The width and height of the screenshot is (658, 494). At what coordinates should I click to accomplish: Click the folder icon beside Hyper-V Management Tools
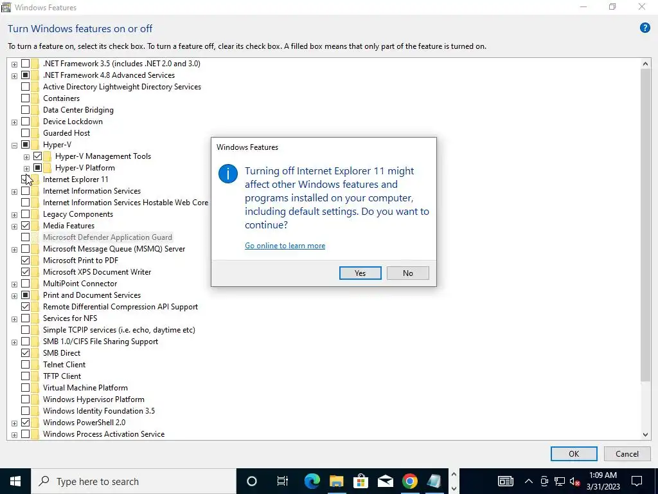[x=48, y=156]
